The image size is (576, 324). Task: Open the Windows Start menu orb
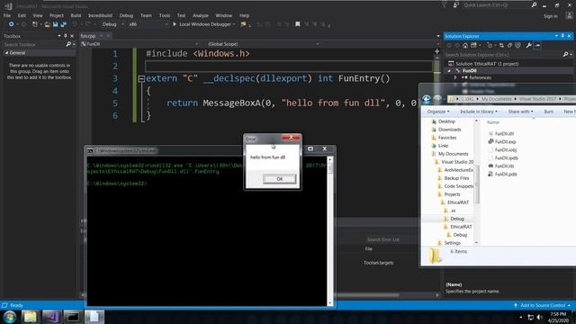click(10, 317)
